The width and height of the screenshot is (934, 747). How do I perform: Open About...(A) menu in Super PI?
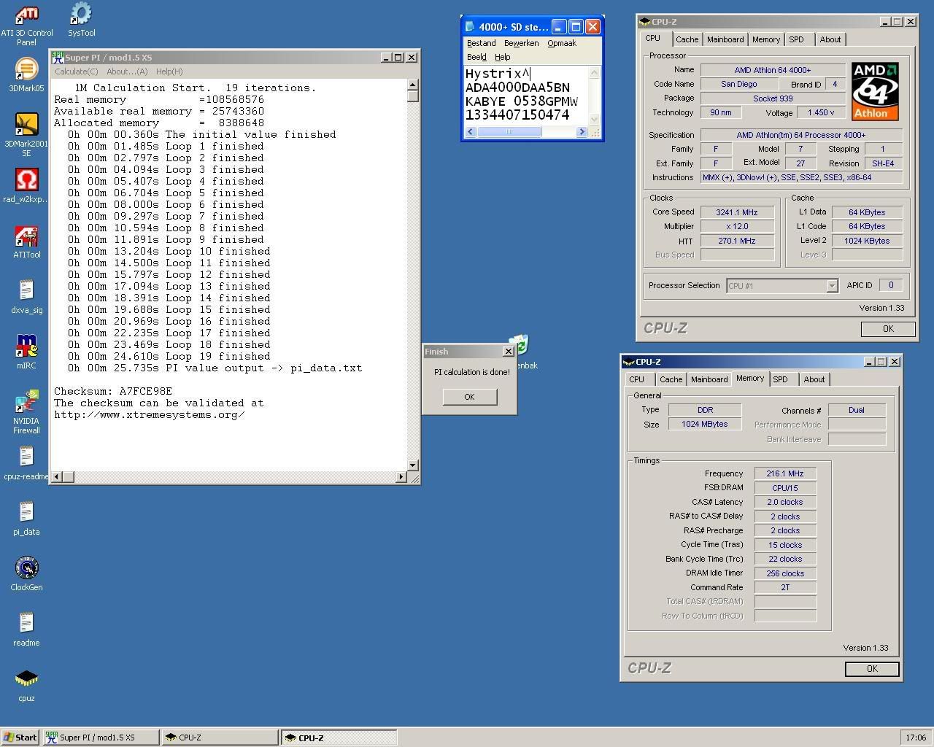tap(127, 71)
